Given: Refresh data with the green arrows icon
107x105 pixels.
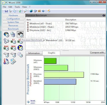Looking at the screenshot, I should pos(20,11).
